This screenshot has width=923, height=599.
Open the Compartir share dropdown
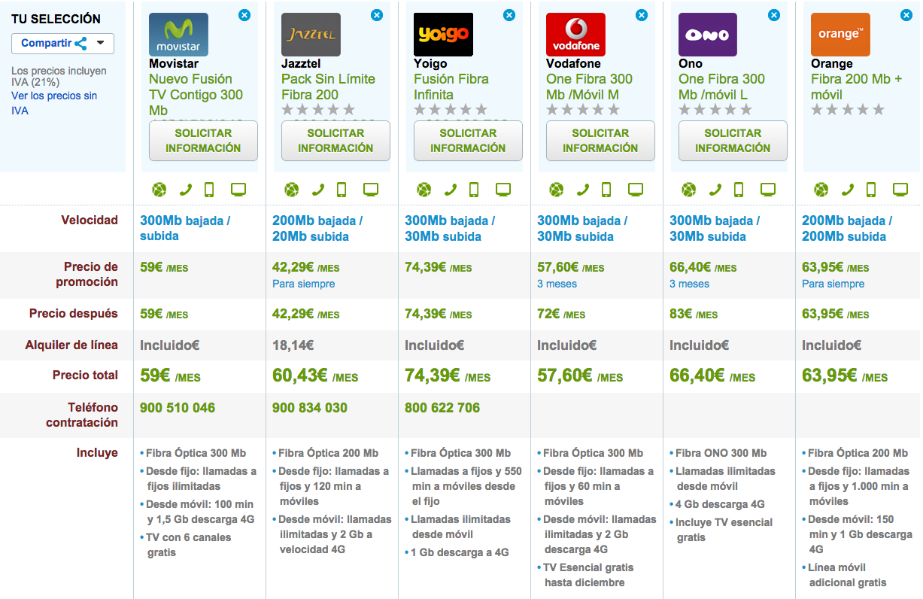62,44
